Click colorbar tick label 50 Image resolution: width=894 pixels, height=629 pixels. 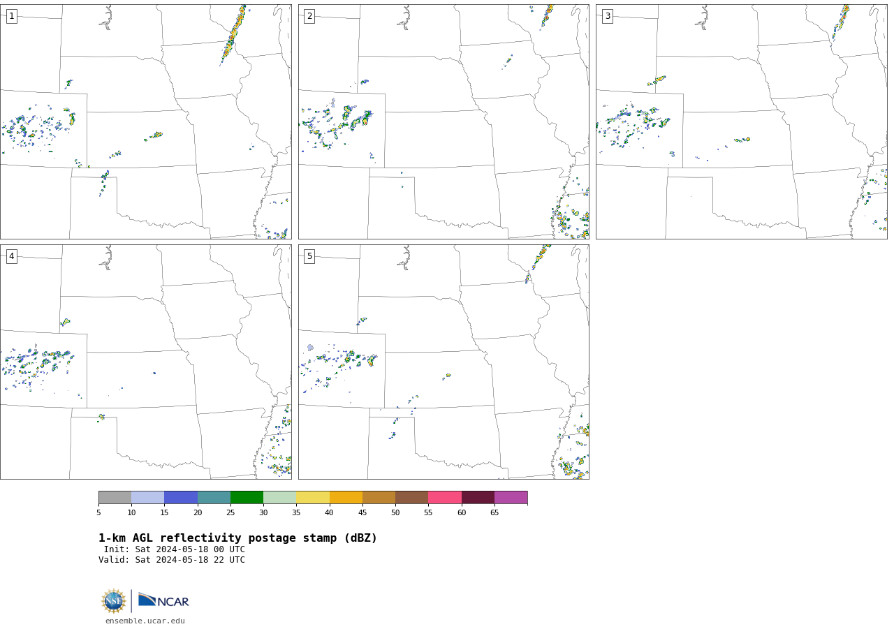[x=395, y=512]
